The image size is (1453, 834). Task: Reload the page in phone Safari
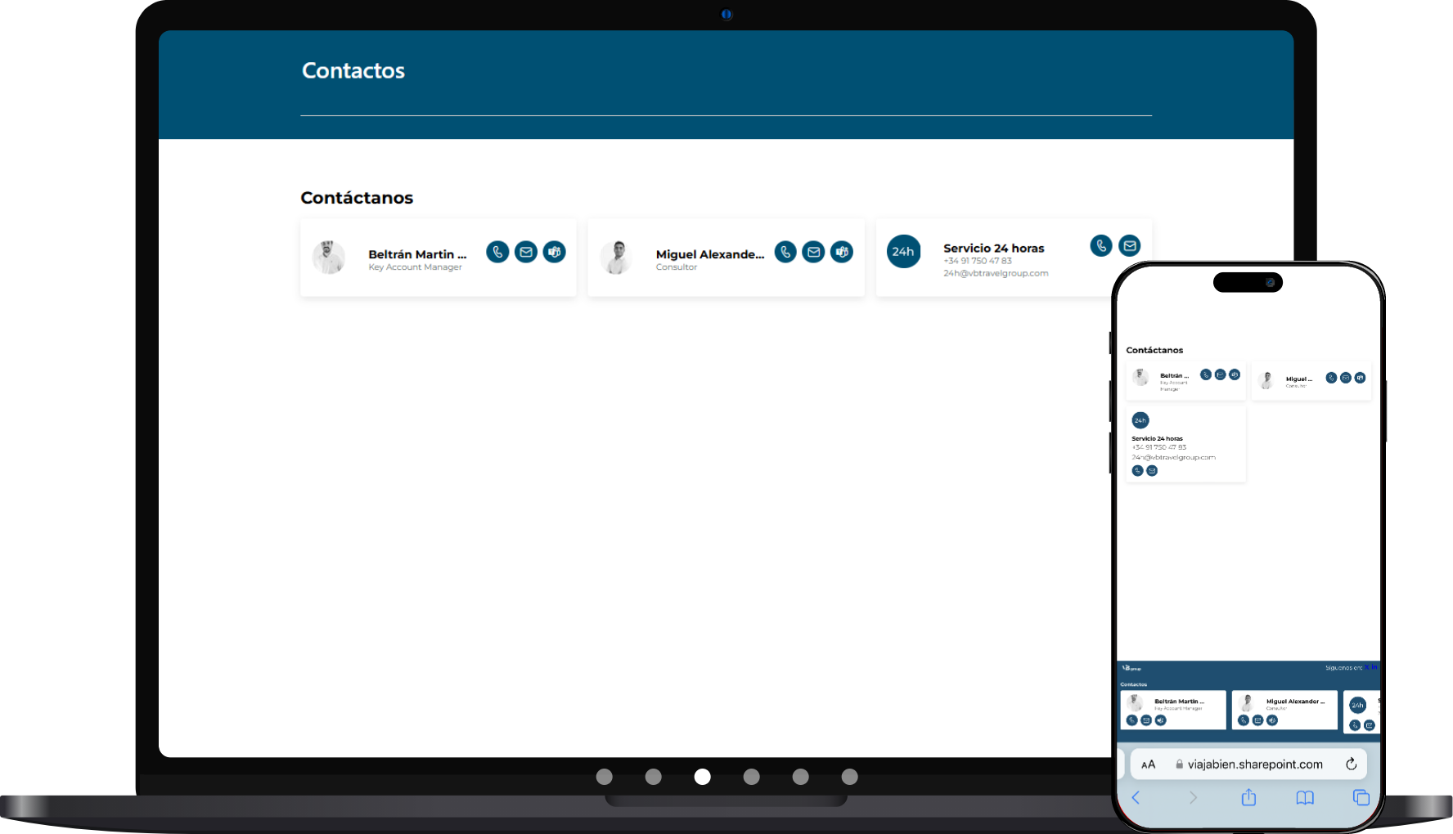click(x=1351, y=764)
